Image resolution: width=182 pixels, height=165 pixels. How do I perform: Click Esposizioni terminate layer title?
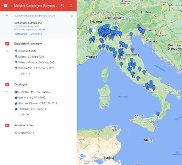pos(28,43)
